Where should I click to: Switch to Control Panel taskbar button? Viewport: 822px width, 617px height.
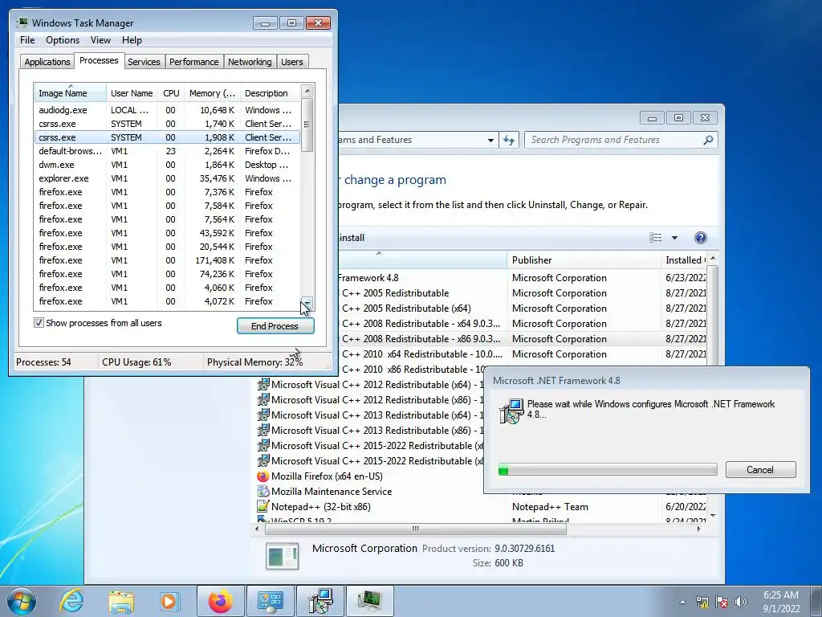[270, 601]
